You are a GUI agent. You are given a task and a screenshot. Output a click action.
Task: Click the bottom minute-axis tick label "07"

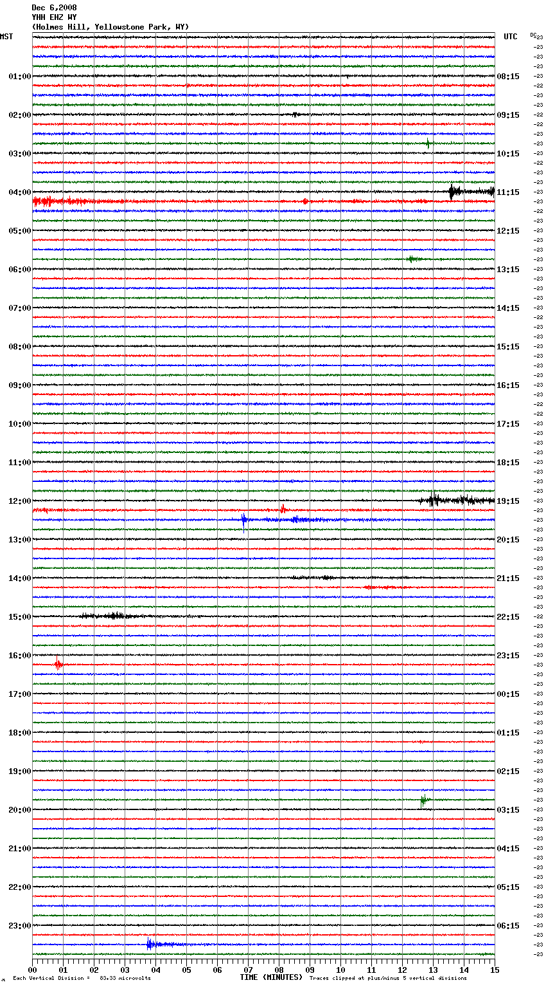(248, 970)
